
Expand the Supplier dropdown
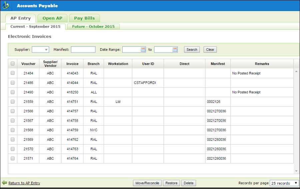40,49
